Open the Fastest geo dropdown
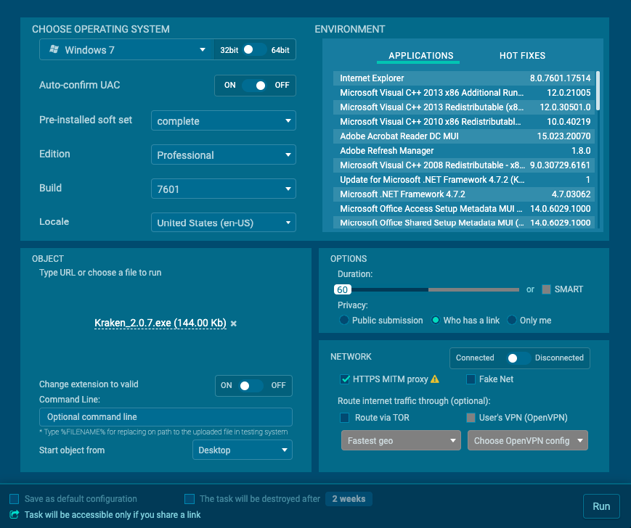This screenshot has width=631, height=528. [x=401, y=440]
